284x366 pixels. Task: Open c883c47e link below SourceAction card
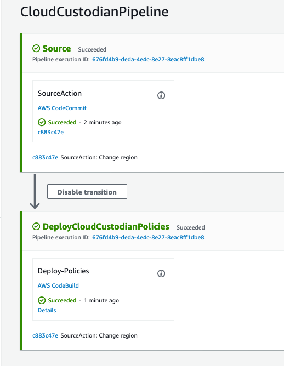click(45, 158)
